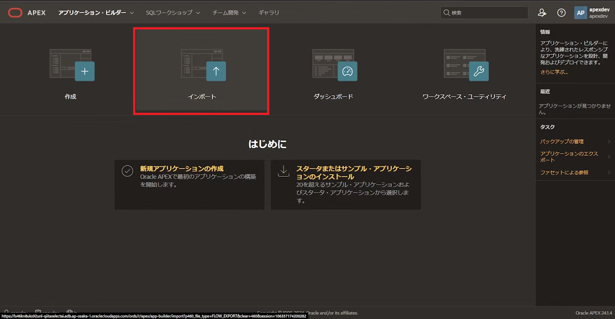Click the highlighted インポート upload icon
Screen dimensions: 615x319
(216, 71)
